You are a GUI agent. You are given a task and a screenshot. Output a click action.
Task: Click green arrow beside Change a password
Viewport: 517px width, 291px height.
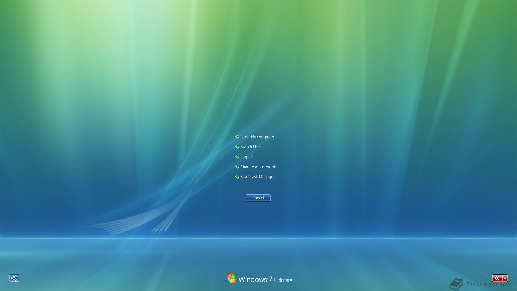(x=237, y=167)
